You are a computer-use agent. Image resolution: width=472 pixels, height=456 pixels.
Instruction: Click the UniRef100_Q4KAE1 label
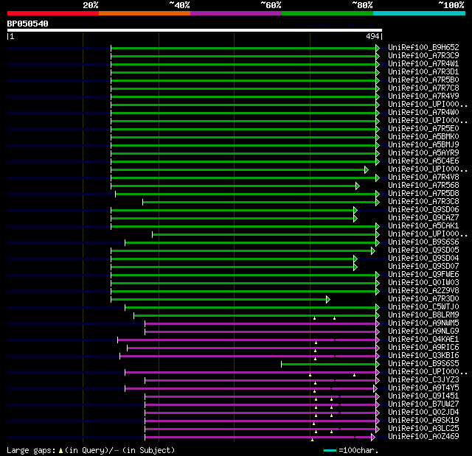[423, 340]
